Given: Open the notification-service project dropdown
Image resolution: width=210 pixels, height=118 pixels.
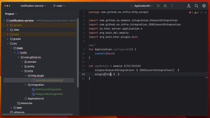Looking at the screenshot, I should (x=33, y=6).
